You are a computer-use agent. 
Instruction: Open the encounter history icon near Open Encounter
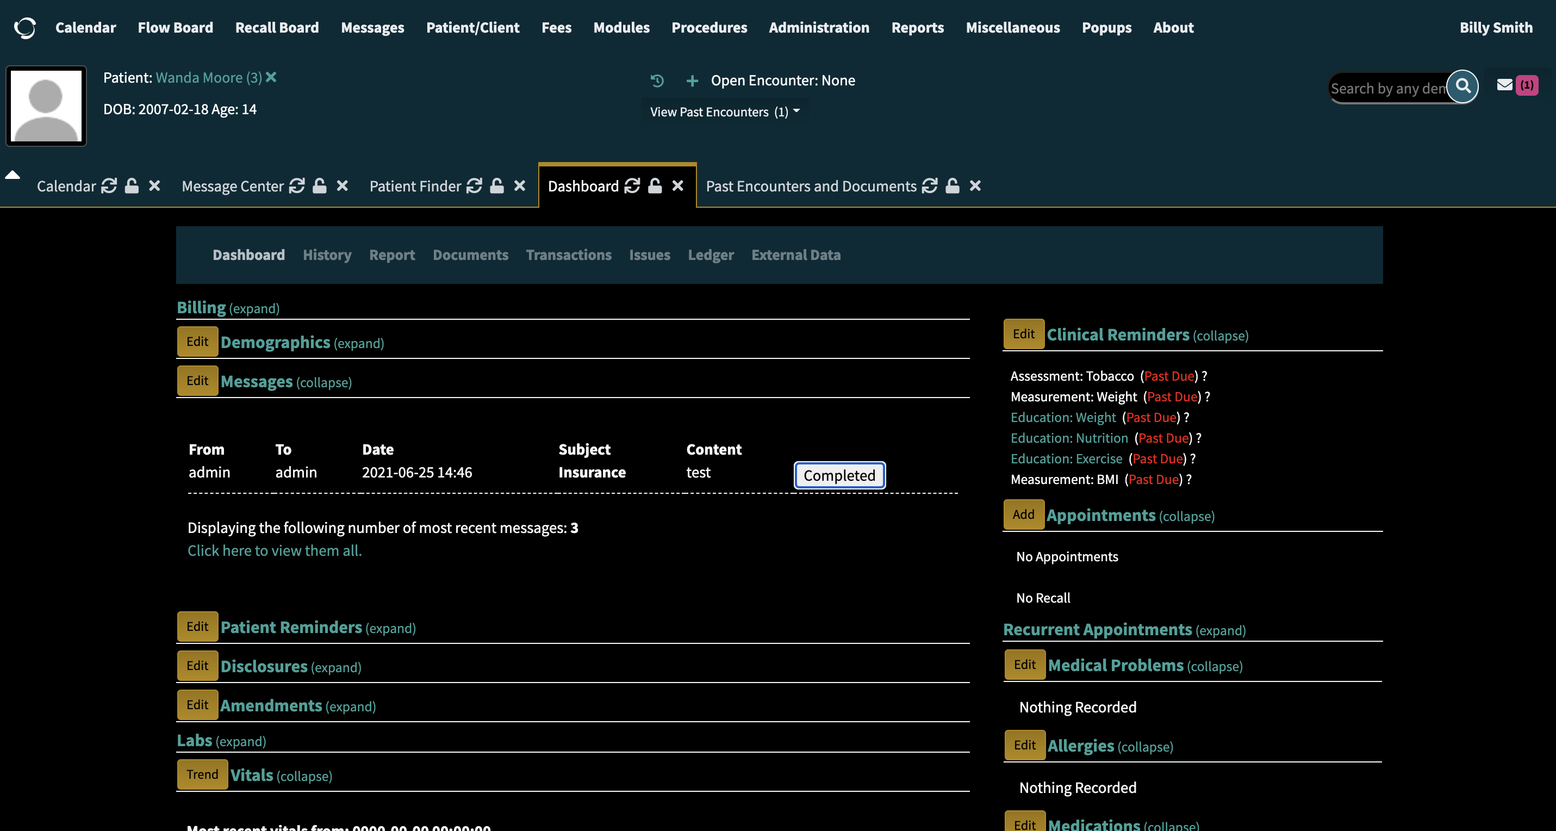pyautogui.click(x=657, y=80)
